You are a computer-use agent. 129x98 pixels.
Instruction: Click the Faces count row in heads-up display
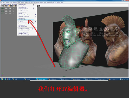7,10
